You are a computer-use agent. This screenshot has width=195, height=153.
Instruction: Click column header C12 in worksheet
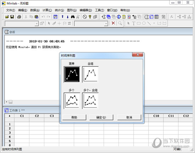pos(186,116)
